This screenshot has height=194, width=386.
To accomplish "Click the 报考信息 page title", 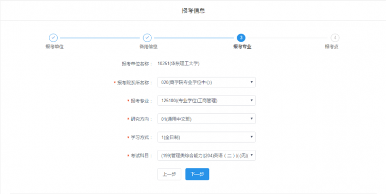I will [193, 11].
